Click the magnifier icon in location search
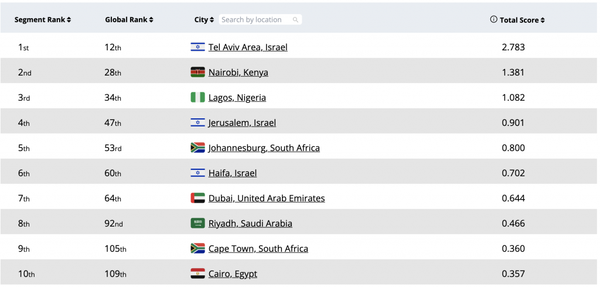This screenshot has height=287, width=600. (296, 19)
